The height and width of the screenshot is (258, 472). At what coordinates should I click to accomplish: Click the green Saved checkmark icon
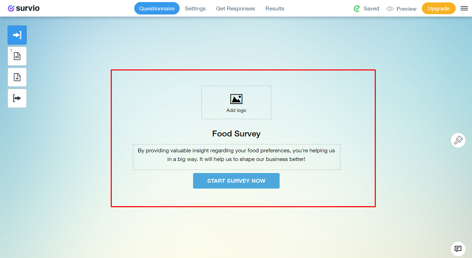tap(357, 9)
